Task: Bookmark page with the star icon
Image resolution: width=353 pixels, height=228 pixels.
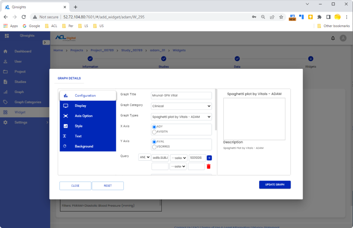Action: (x=281, y=17)
